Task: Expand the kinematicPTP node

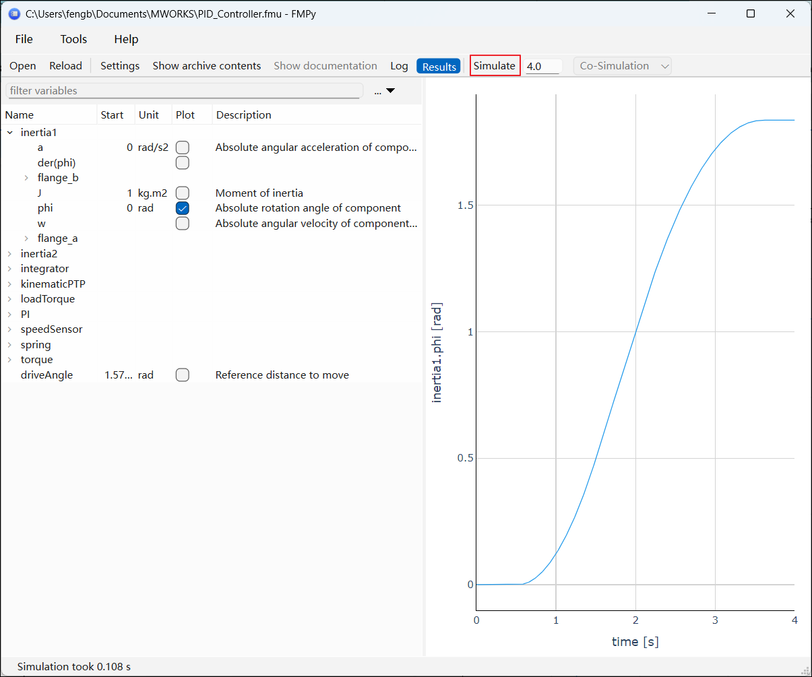Action: [x=10, y=284]
